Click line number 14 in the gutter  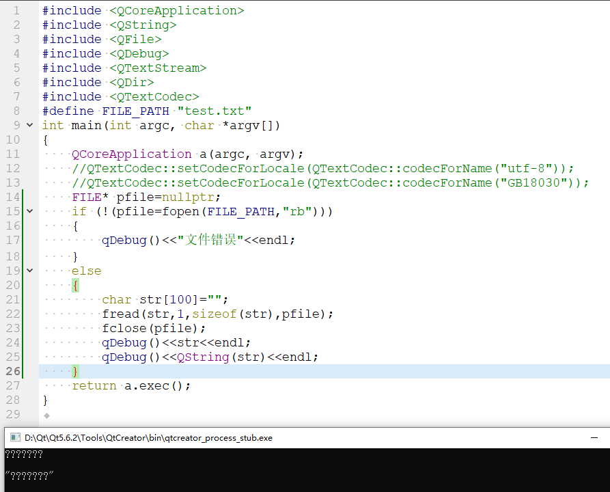click(13, 197)
